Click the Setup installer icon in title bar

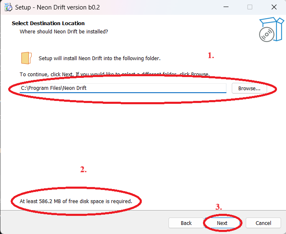(8, 7)
